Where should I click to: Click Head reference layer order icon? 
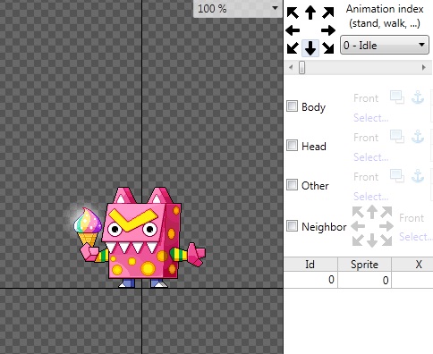pos(397,137)
